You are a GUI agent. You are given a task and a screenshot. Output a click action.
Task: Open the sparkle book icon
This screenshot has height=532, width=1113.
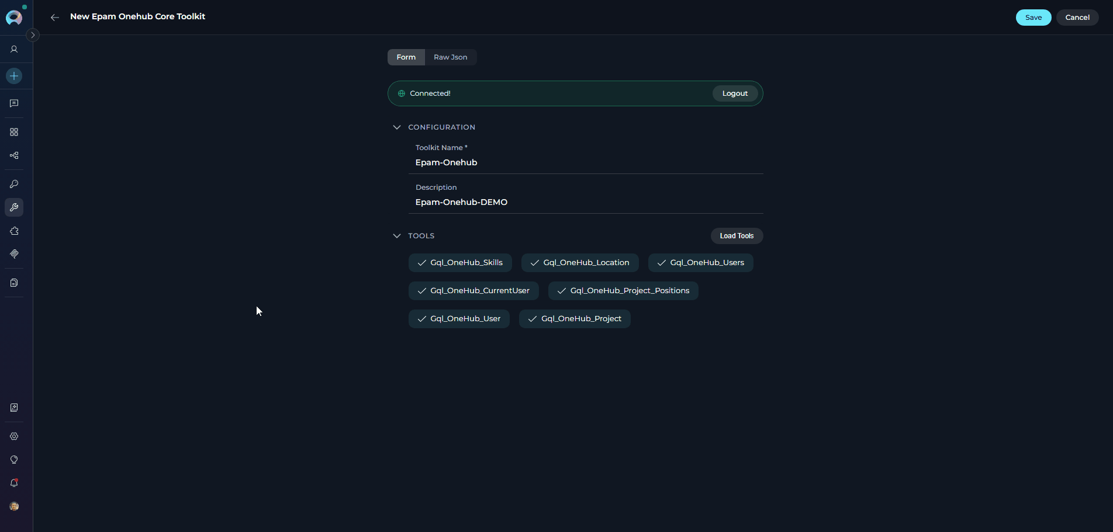(x=14, y=408)
